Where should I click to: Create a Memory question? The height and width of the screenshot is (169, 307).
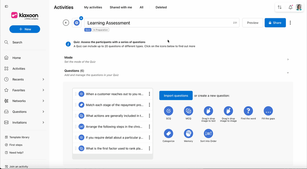click(x=188, y=133)
